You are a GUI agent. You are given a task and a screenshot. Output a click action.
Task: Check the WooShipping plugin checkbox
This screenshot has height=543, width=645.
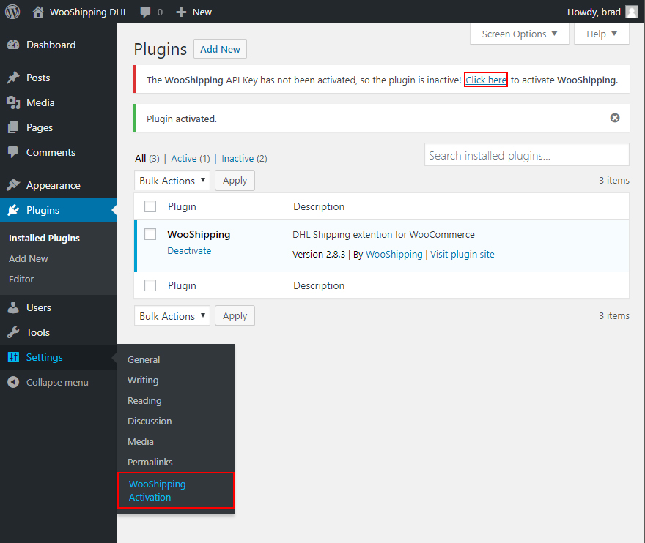coord(150,234)
